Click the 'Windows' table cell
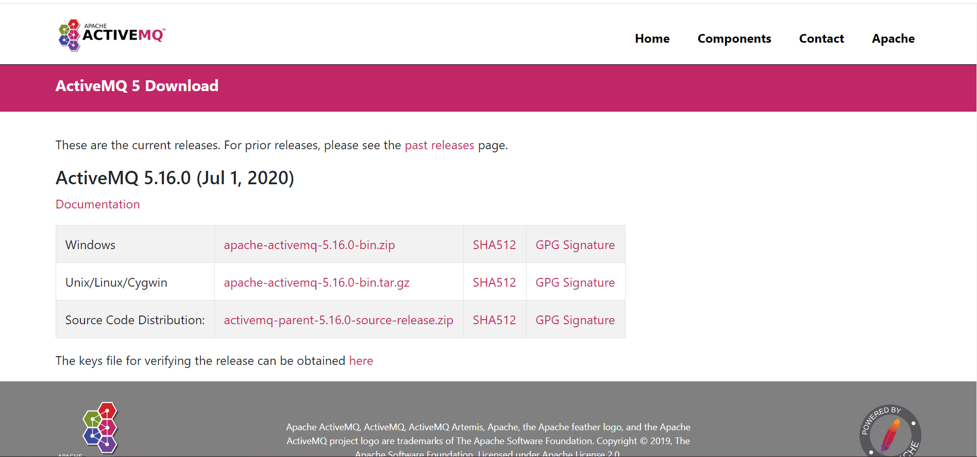The width and height of the screenshot is (977, 457). pos(135,244)
